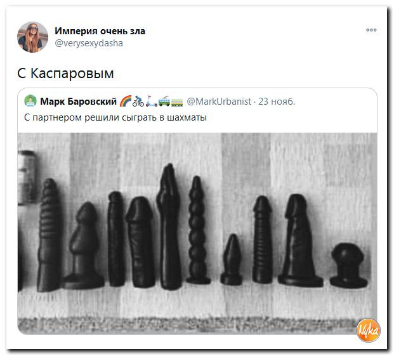Click the cyclist emoji in the name
Image resolution: width=394 pixels, height=356 pixels.
click(x=138, y=101)
